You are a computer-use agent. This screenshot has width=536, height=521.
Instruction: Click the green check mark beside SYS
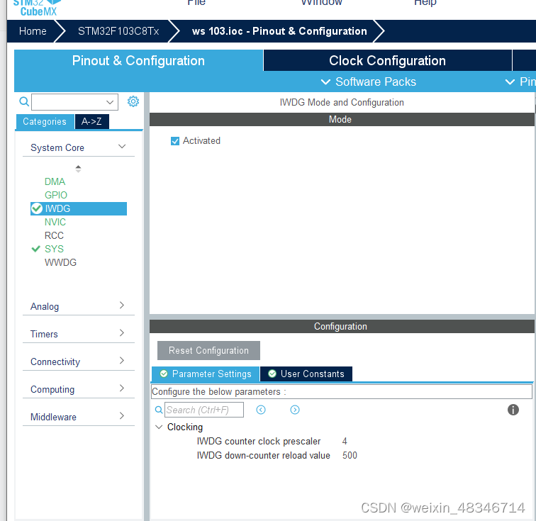coord(36,249)
